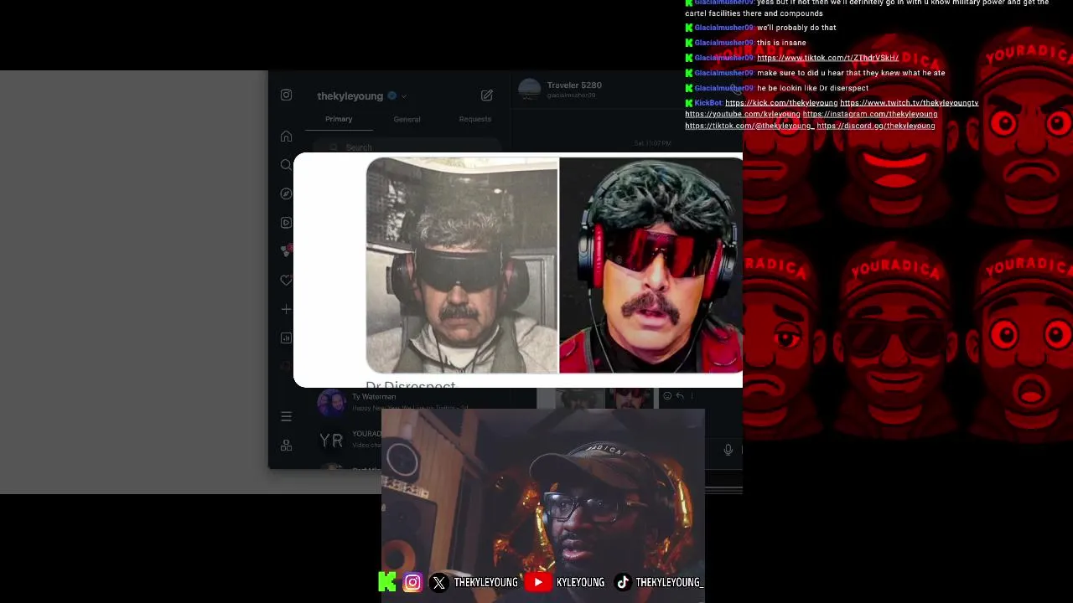Open the youtube.com/kyleyoung link

point(743,114)
